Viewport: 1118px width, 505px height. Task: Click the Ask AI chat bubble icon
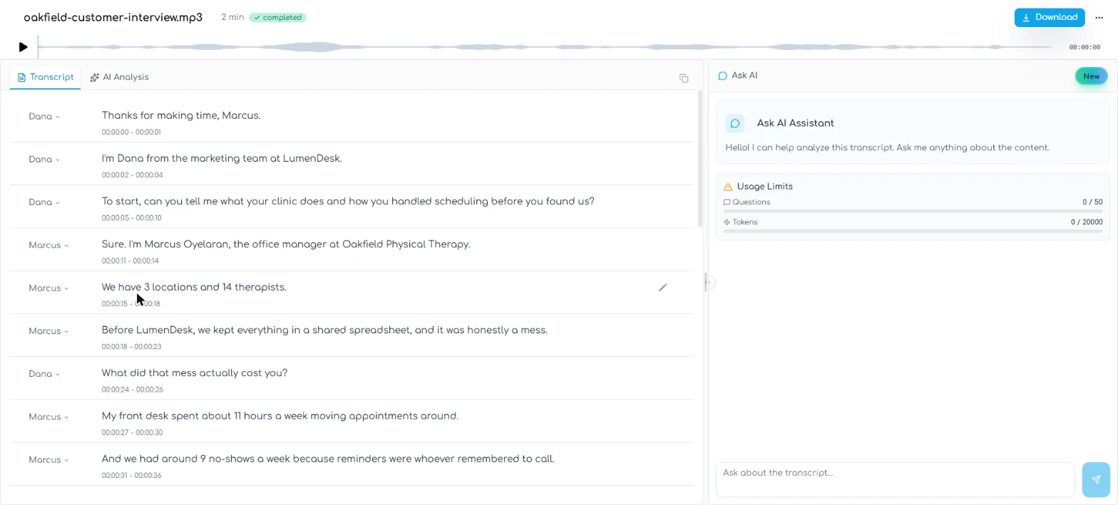722,76
